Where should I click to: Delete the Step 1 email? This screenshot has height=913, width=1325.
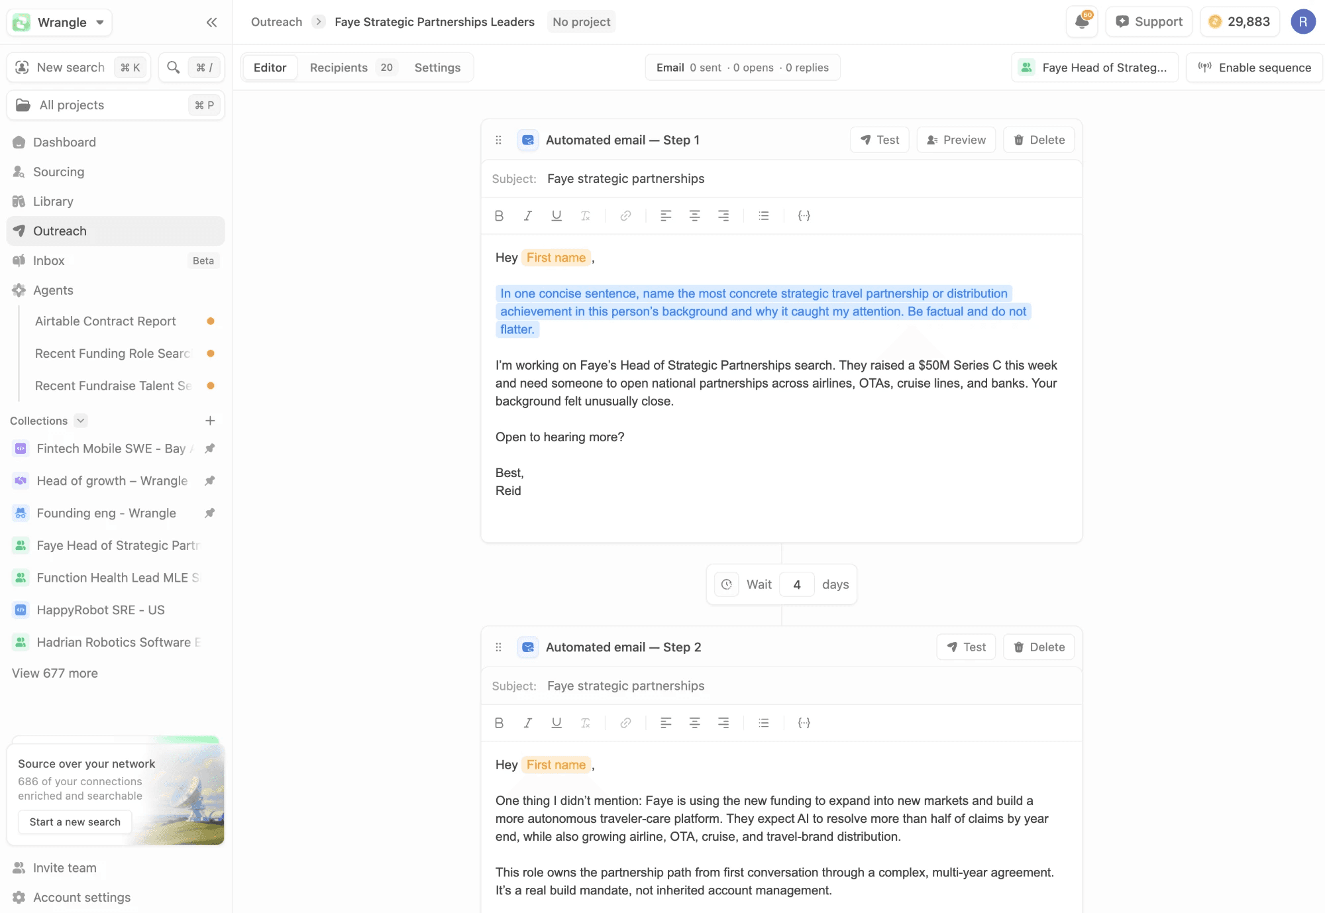(x=1039, y=140)
